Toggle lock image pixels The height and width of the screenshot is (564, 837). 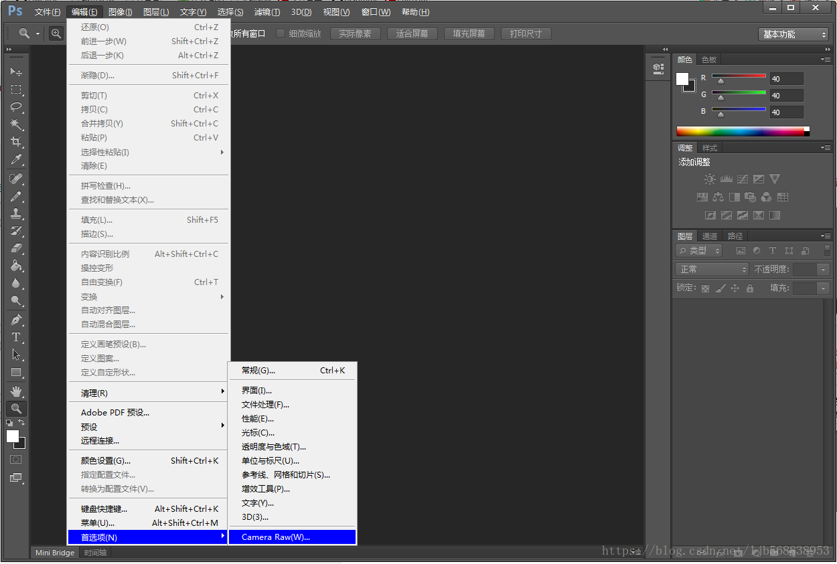click(x=720, y=288)
